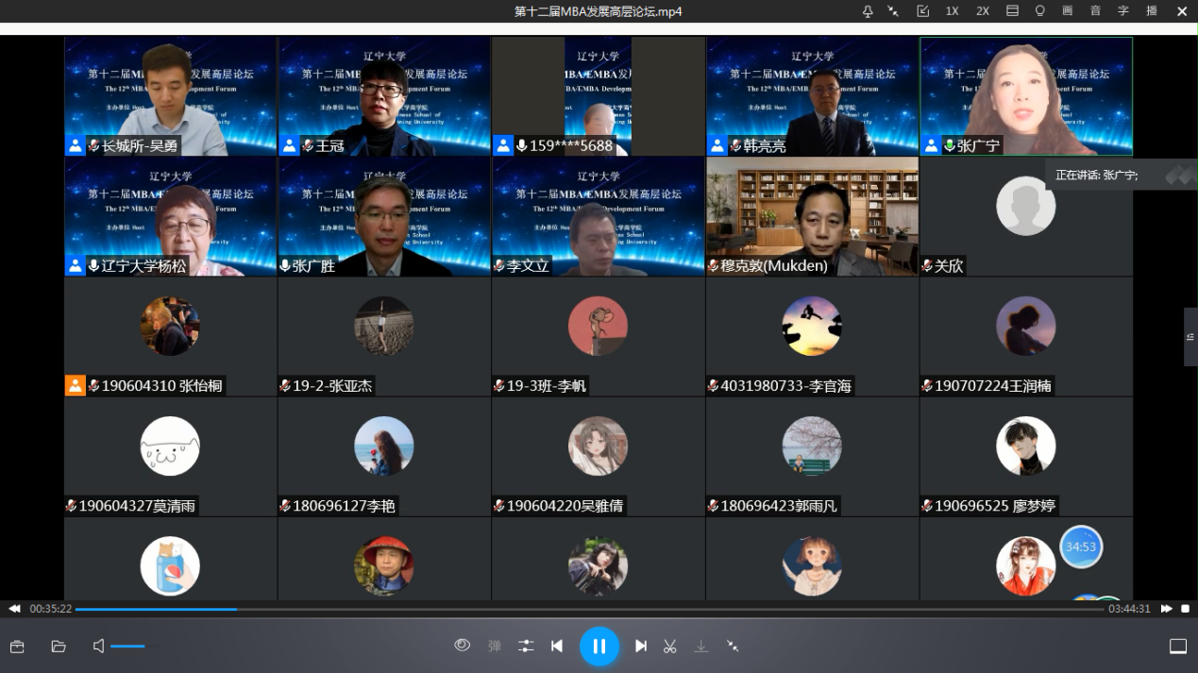Open the 画 picture settings menu
The height and width of the screenshot is (673, 1198).
point(1068,11)
